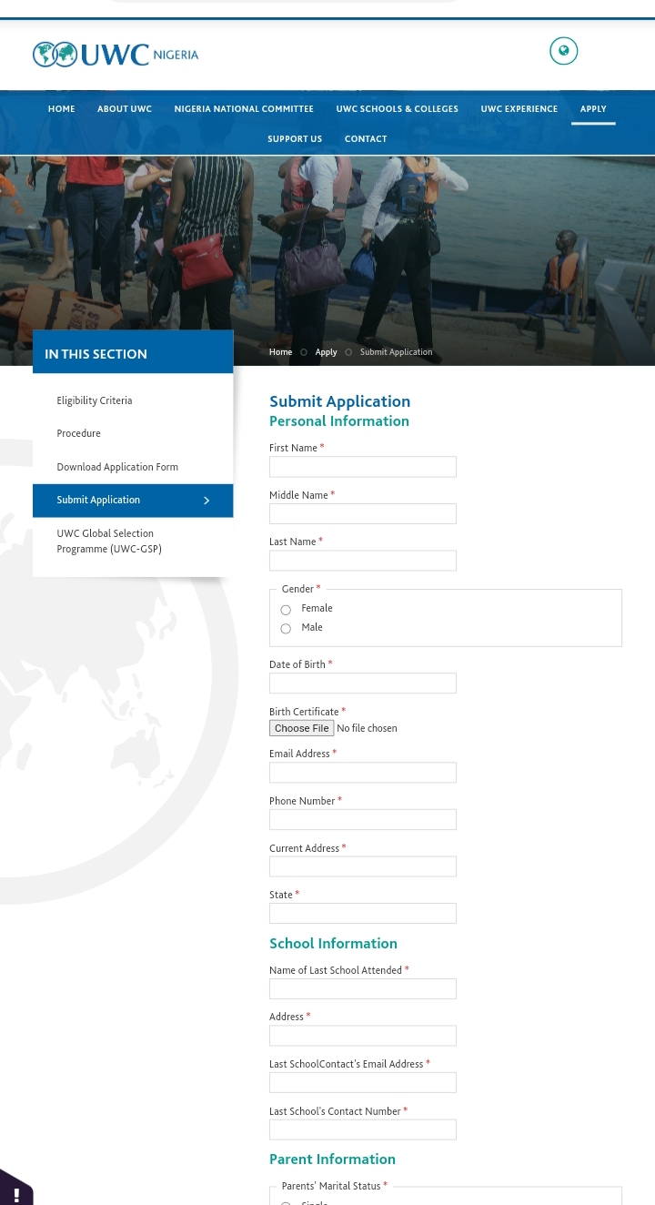Click the Submit Application breadcrumb text
This screenshot has height=1205, width=655.
tap(396, 352)
